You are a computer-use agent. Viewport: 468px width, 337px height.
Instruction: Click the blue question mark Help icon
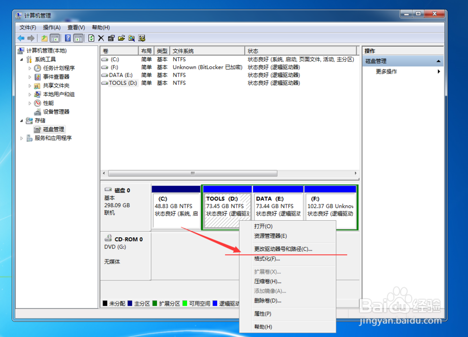(68, 38)
